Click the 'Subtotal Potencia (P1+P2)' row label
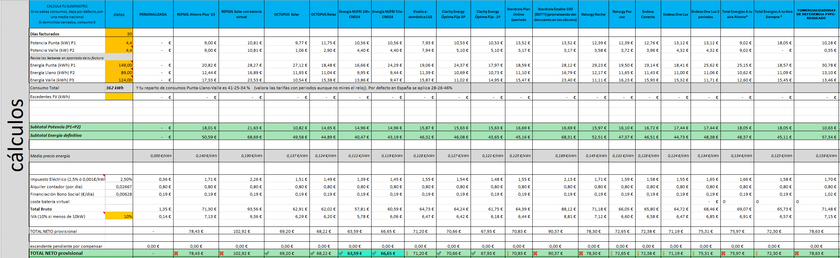This screenshot has height=258, width=840. pos(55,127)
